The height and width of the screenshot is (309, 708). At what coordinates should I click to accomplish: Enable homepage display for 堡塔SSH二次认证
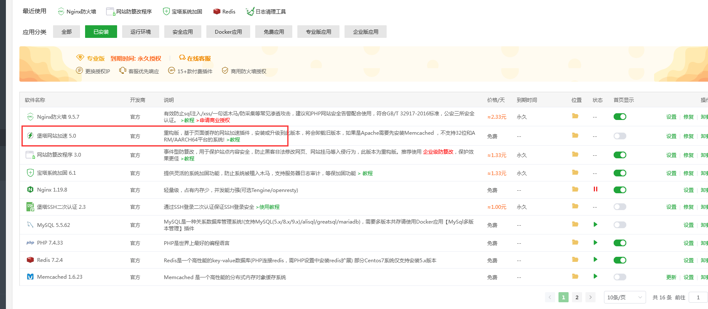point(620,207)
